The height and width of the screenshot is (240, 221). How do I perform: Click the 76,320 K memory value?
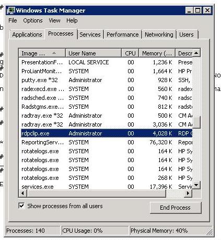coord(161,142)
